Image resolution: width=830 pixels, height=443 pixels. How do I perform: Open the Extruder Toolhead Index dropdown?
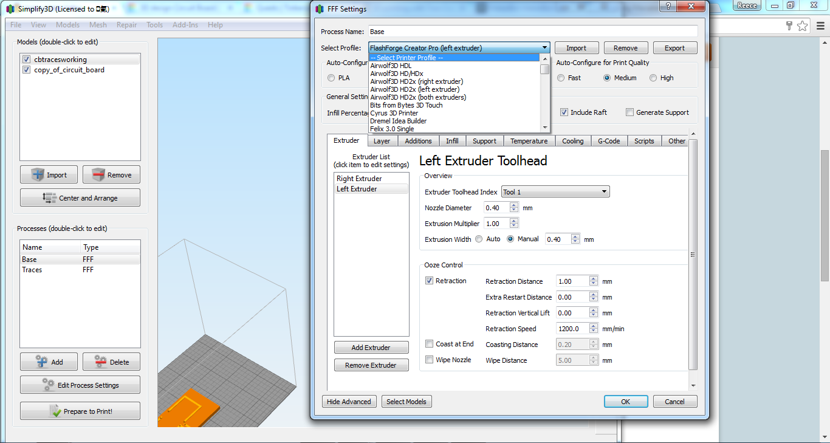point(555,192)
